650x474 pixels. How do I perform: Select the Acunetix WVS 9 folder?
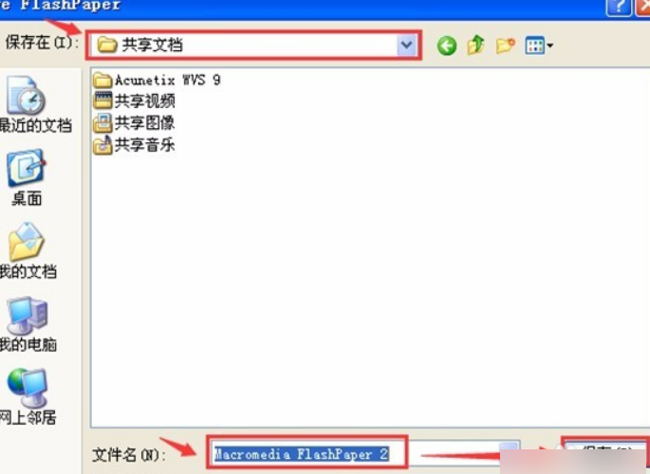click(x=157, y=80)
